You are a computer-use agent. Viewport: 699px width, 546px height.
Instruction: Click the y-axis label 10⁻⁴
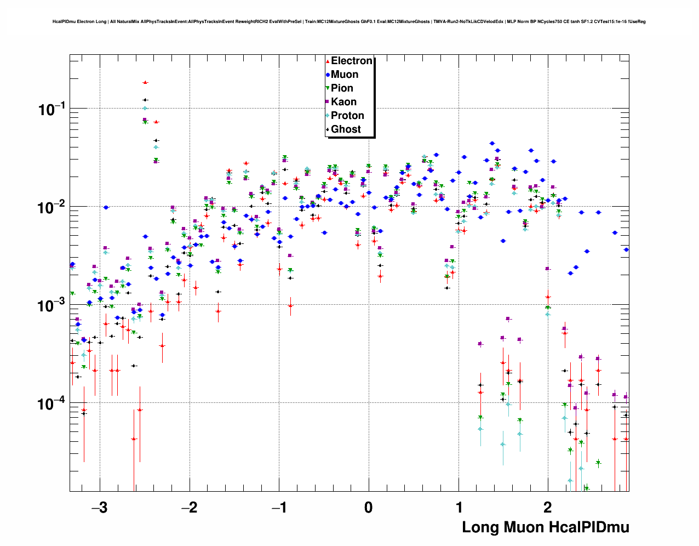pos(51,404)
